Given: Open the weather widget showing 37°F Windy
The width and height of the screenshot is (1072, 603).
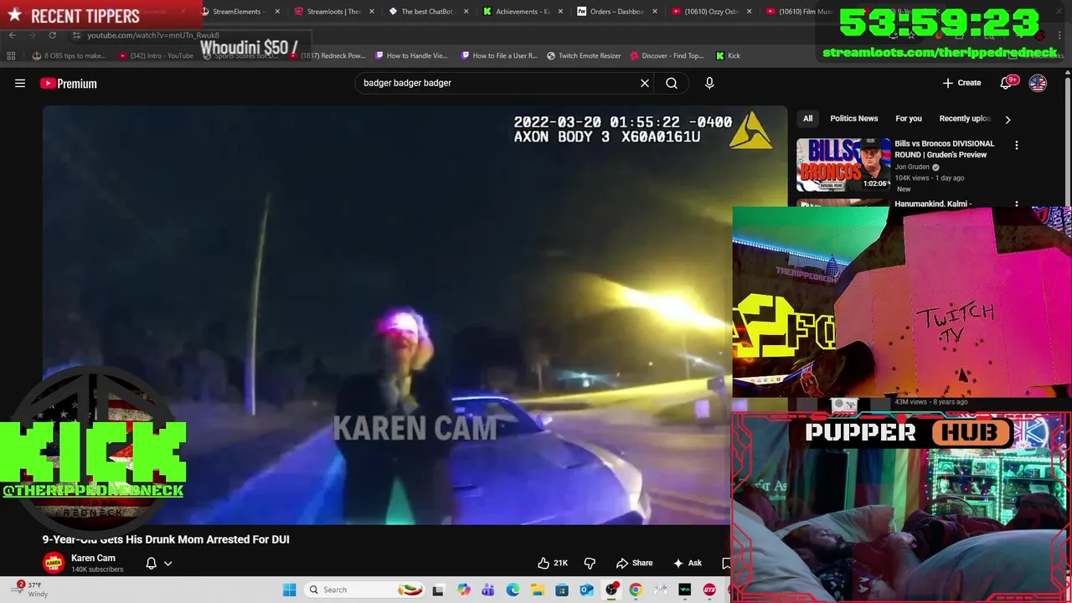Looking at the screenshot, I should [30, 590].
